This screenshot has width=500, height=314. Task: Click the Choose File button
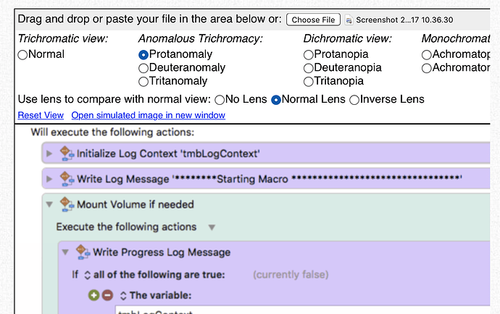click(x=313, y=20)
